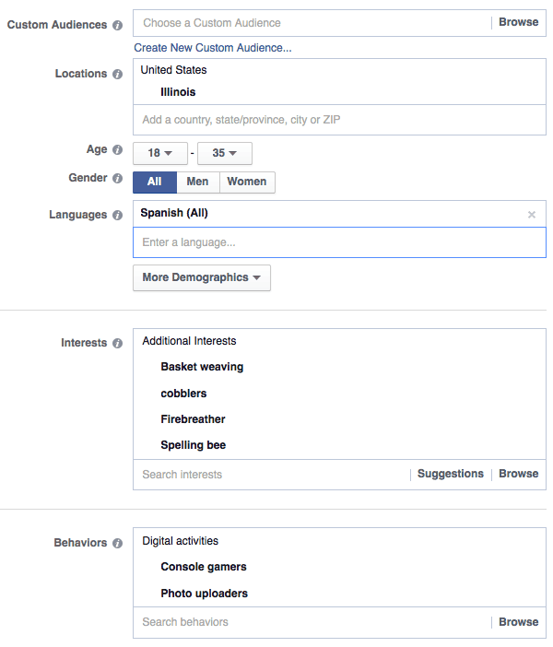Open Create New Custom Audience link
Screen dimensions: 553x647
click(x=213, y=48)
